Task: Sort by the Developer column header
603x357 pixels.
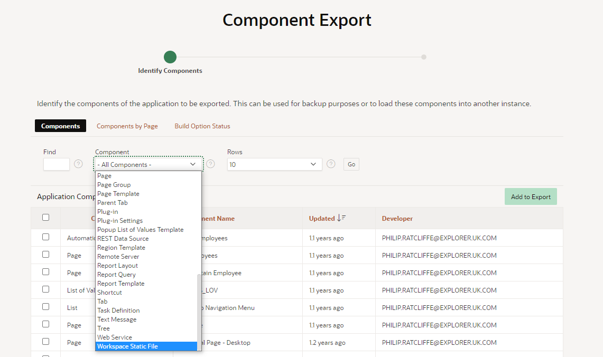Action: pyautogui.click(x=397, y=218)
